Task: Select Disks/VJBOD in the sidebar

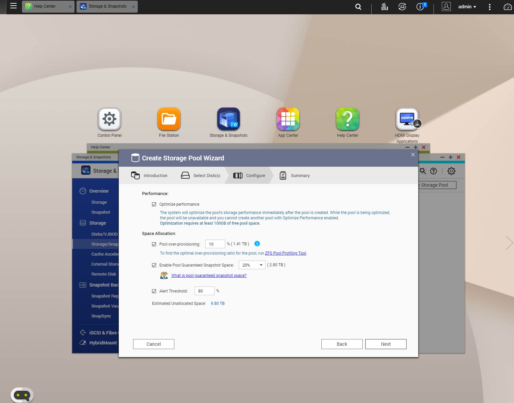Action: point(104,234)
